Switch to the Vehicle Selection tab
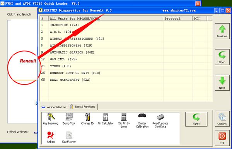232x149 pixels. (54, 107)
